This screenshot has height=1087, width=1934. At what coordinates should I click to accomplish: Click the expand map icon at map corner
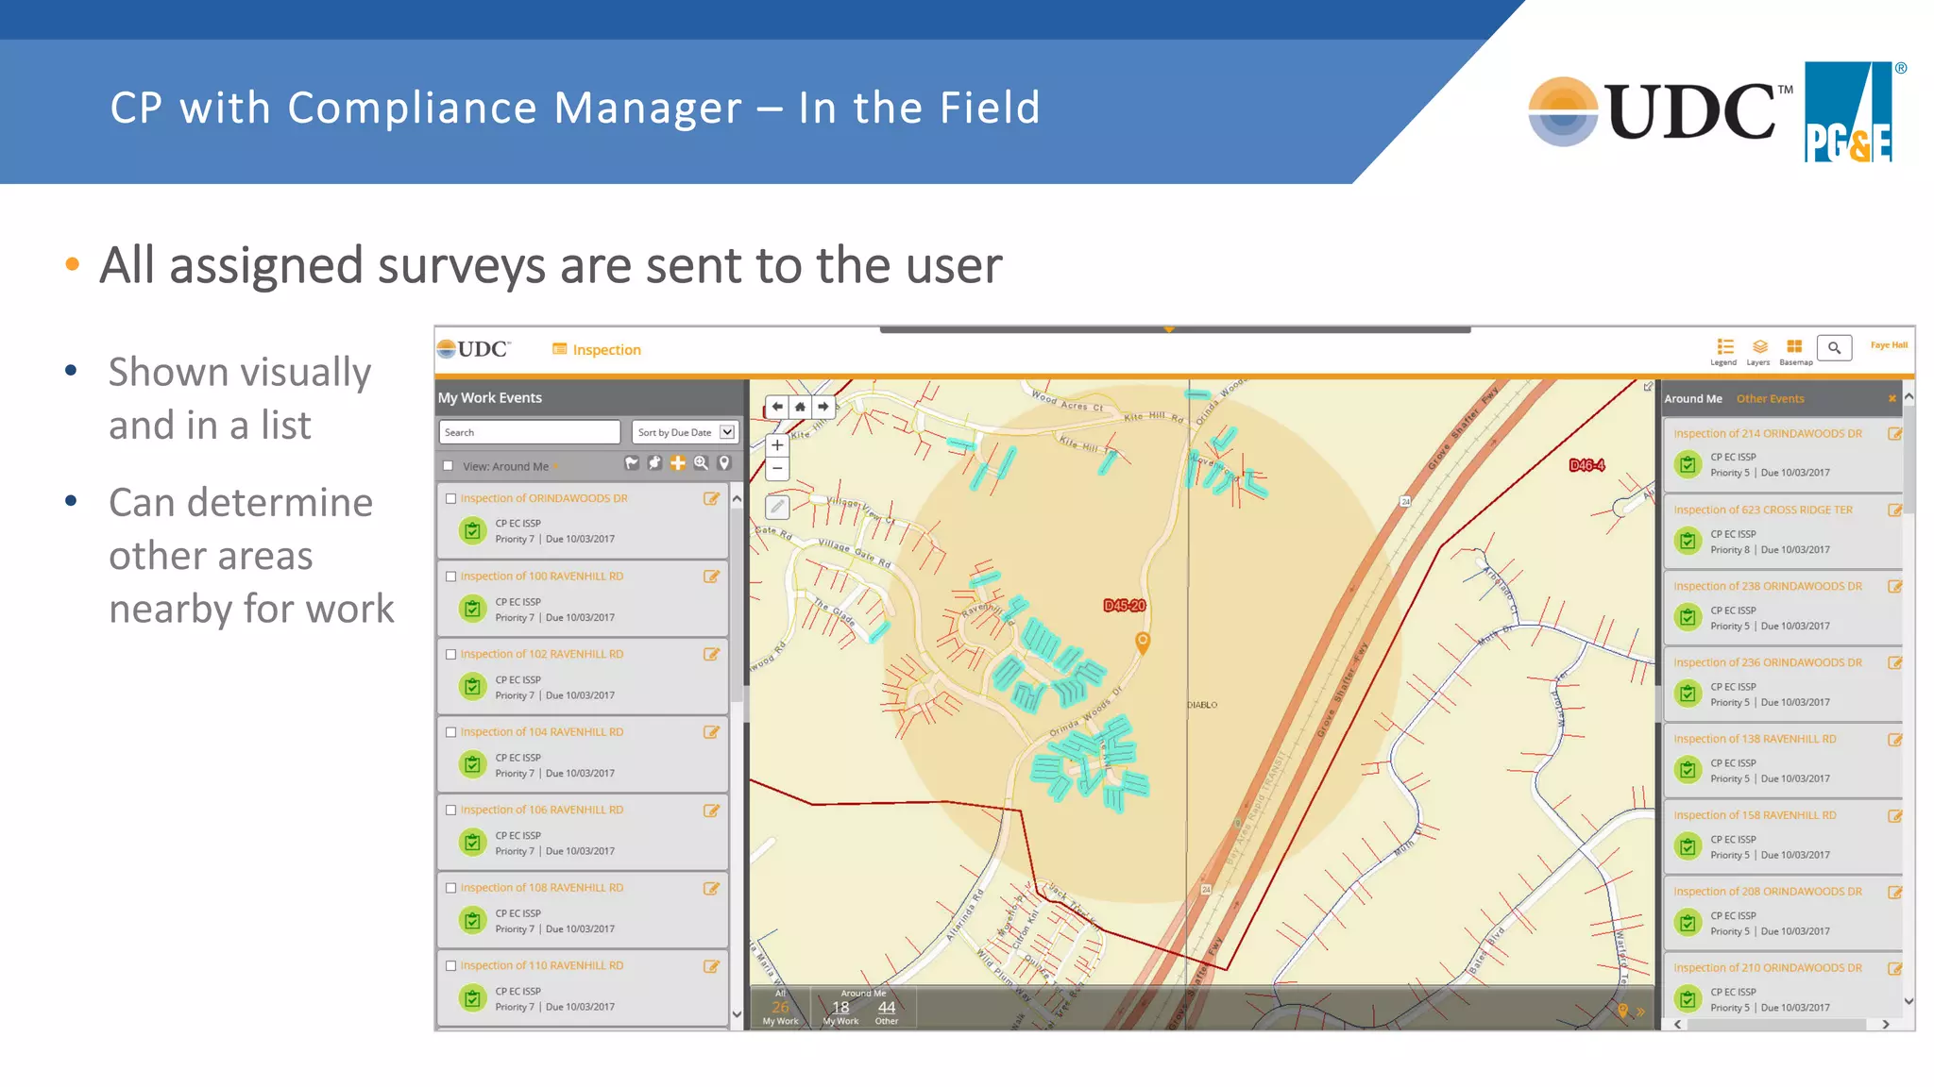click(1648, 387)
